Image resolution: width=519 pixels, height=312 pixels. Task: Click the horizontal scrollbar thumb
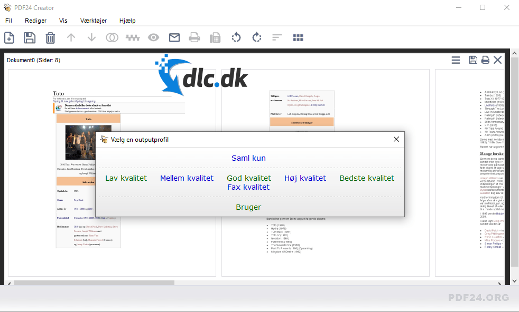(x=94, y=283)
